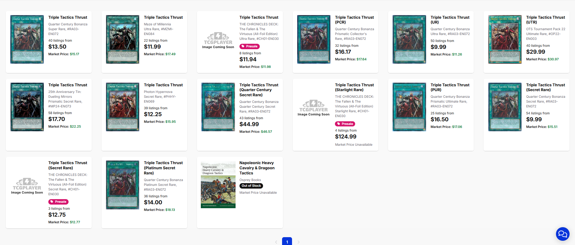Screen dimensions: 575x245
Task: Open TCGplayer placeholder image of Starlight Rare card
Action: (x=313, y=108)
